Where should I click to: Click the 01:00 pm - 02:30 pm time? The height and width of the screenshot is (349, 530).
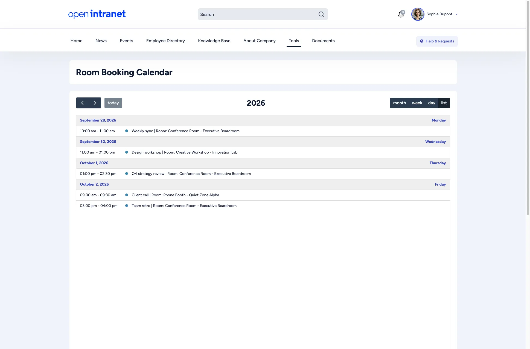click(x=98, y=174)
